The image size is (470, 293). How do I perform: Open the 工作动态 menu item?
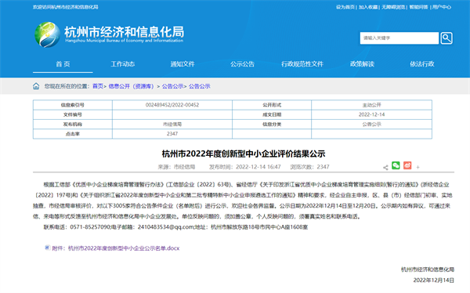[123, 64]
